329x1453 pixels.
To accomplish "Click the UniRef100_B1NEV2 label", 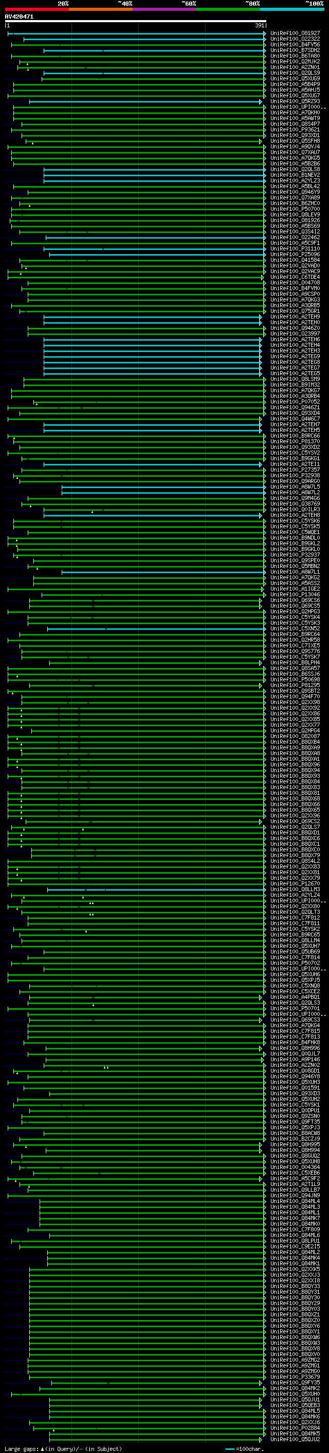I will click(295, 175).
